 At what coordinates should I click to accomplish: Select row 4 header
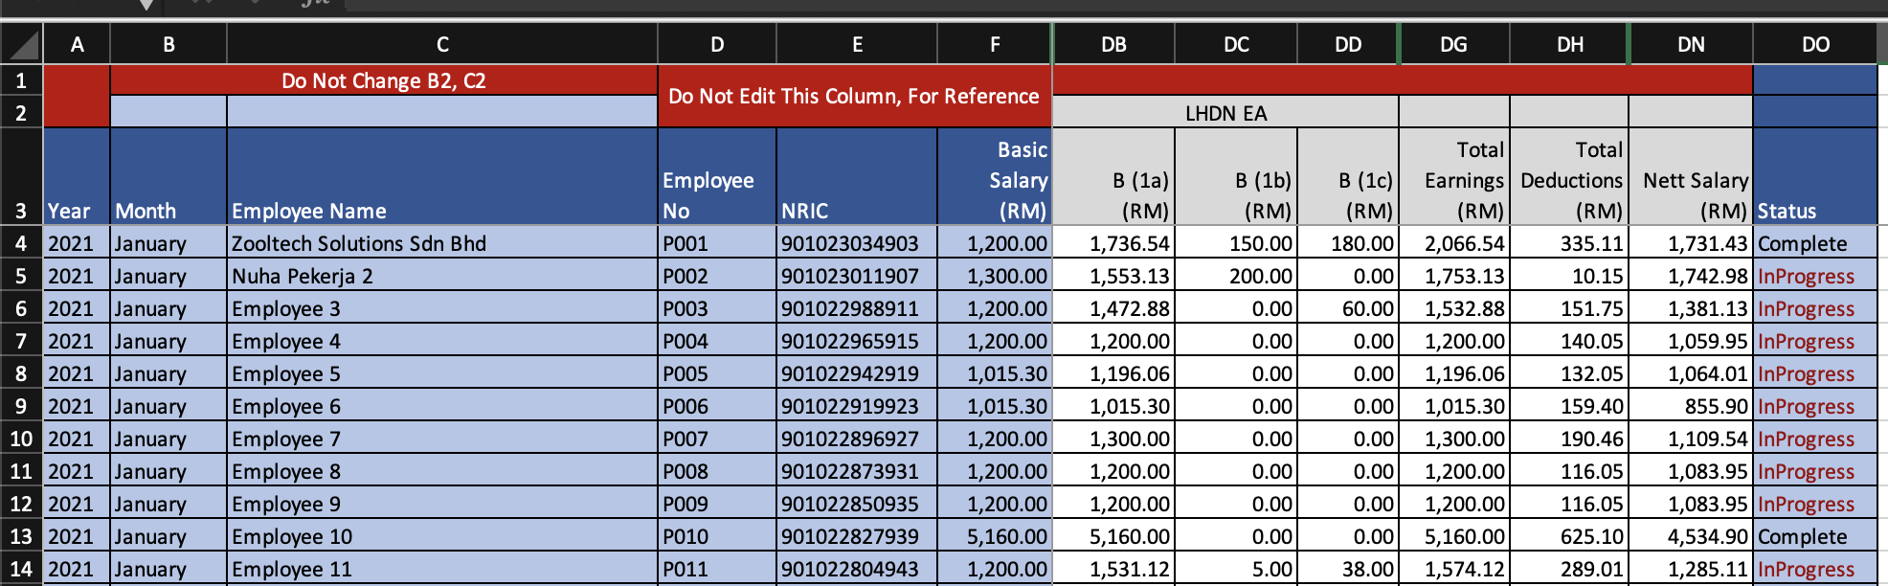[21, 243]
